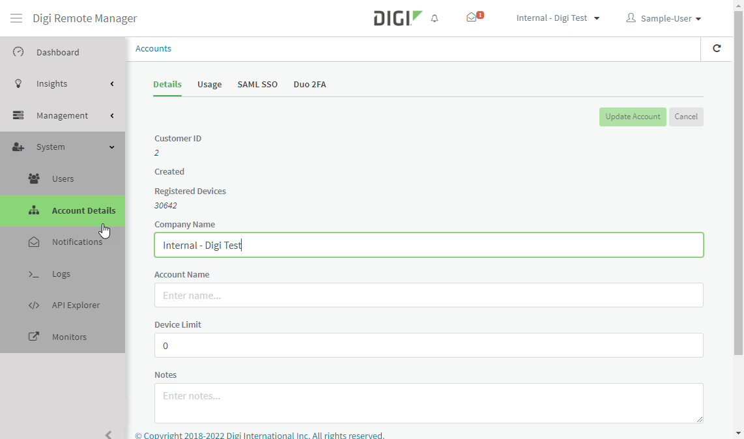Click the Accounts breadcrumb link

point(153,48)
